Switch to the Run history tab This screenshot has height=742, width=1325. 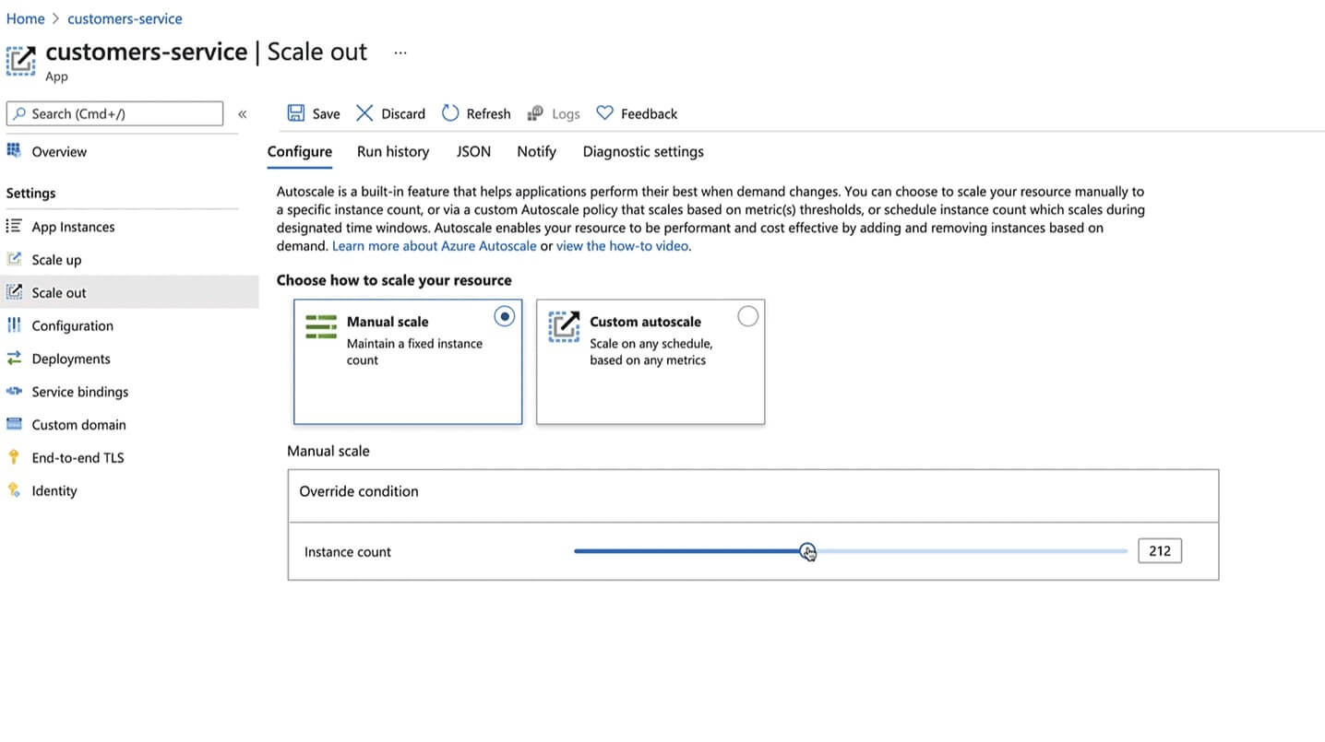[x=393, y=151]
